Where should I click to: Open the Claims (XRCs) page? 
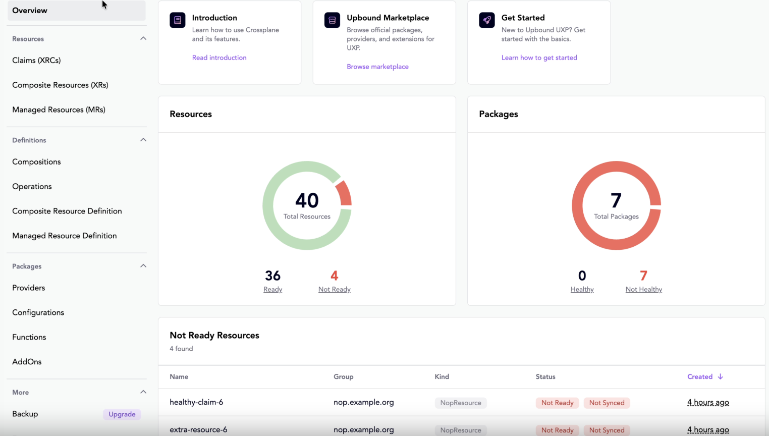pos(36,60)
